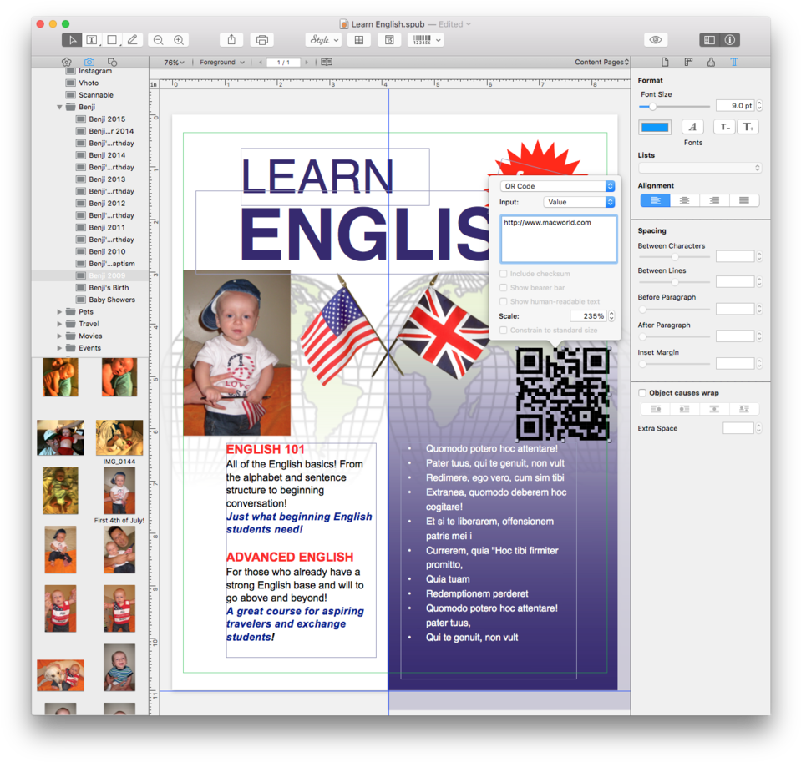Screen dimensions: 801x762
Task: Switch to the Document inspector tab
Action: coord(665,63)
